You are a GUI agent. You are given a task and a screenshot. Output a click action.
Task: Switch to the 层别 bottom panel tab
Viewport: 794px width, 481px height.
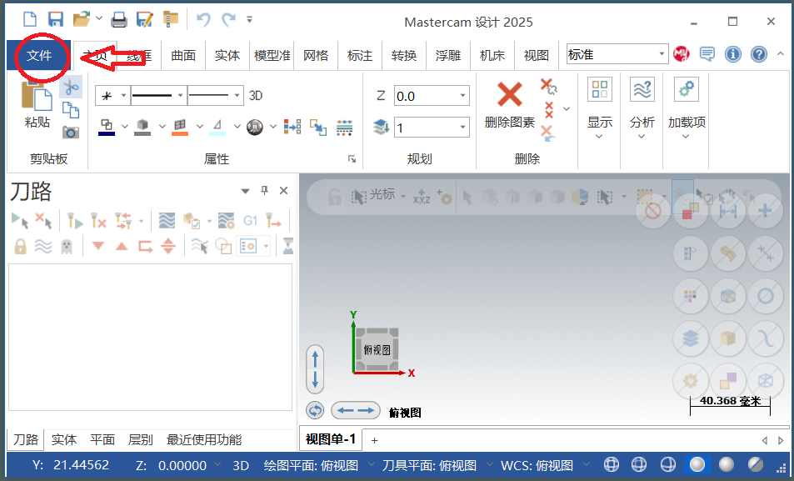coord(140,439)
